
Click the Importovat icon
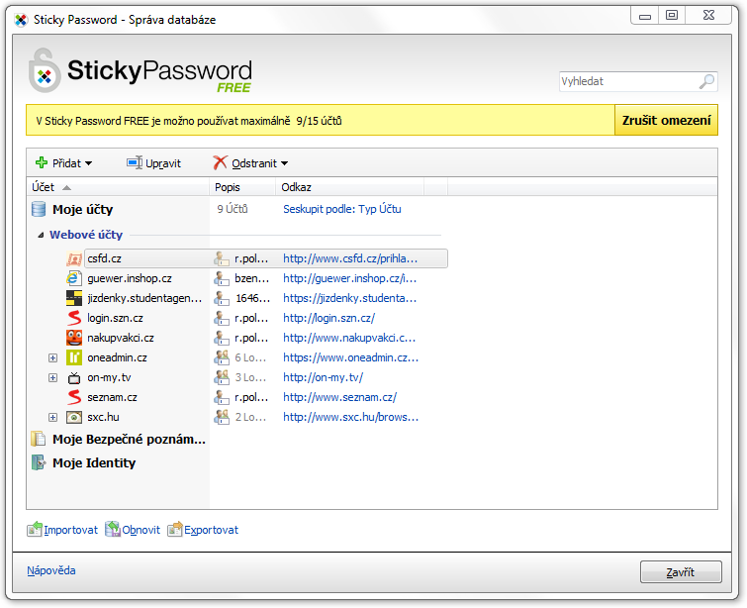click(35, 530)
